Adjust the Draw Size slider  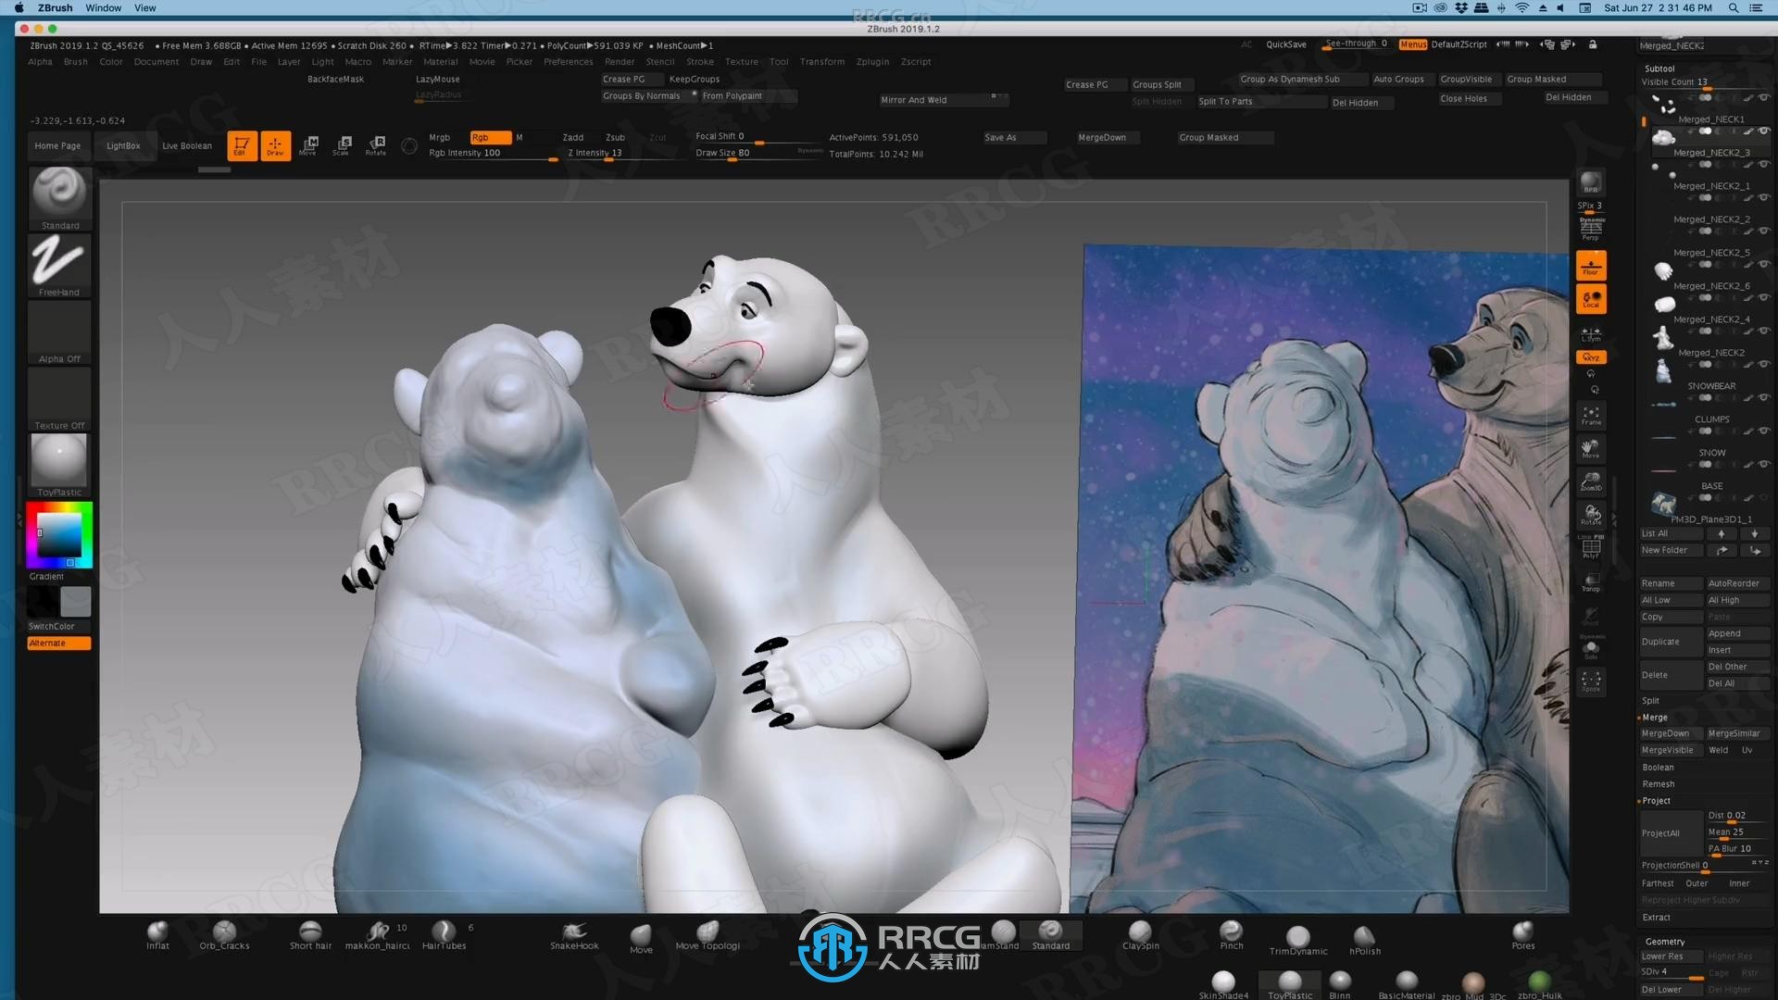point(758,154)
